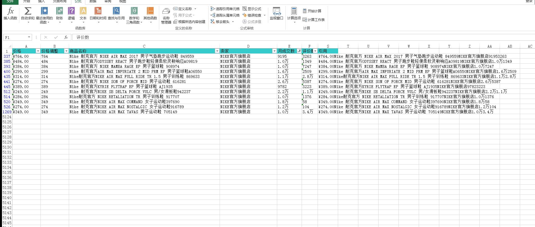This screenshot has height=227, width=535.
Task: Open Calculation Options (计算选项)
Action: (294, 15)
